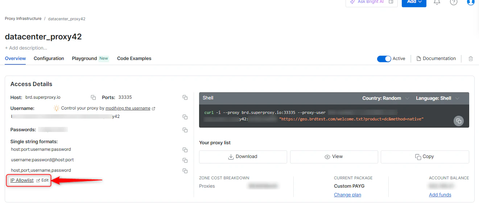
Task: Open the Add dropdown button
Action: coord(414,2)
